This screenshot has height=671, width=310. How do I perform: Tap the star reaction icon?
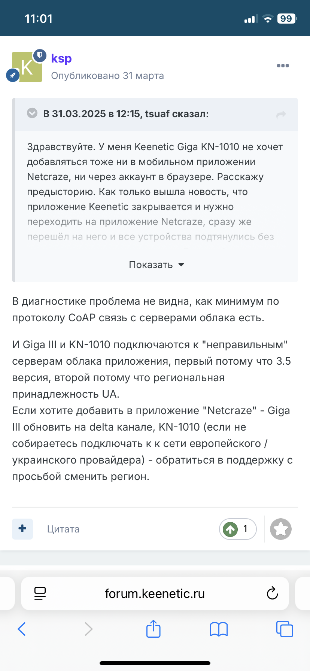281,529
